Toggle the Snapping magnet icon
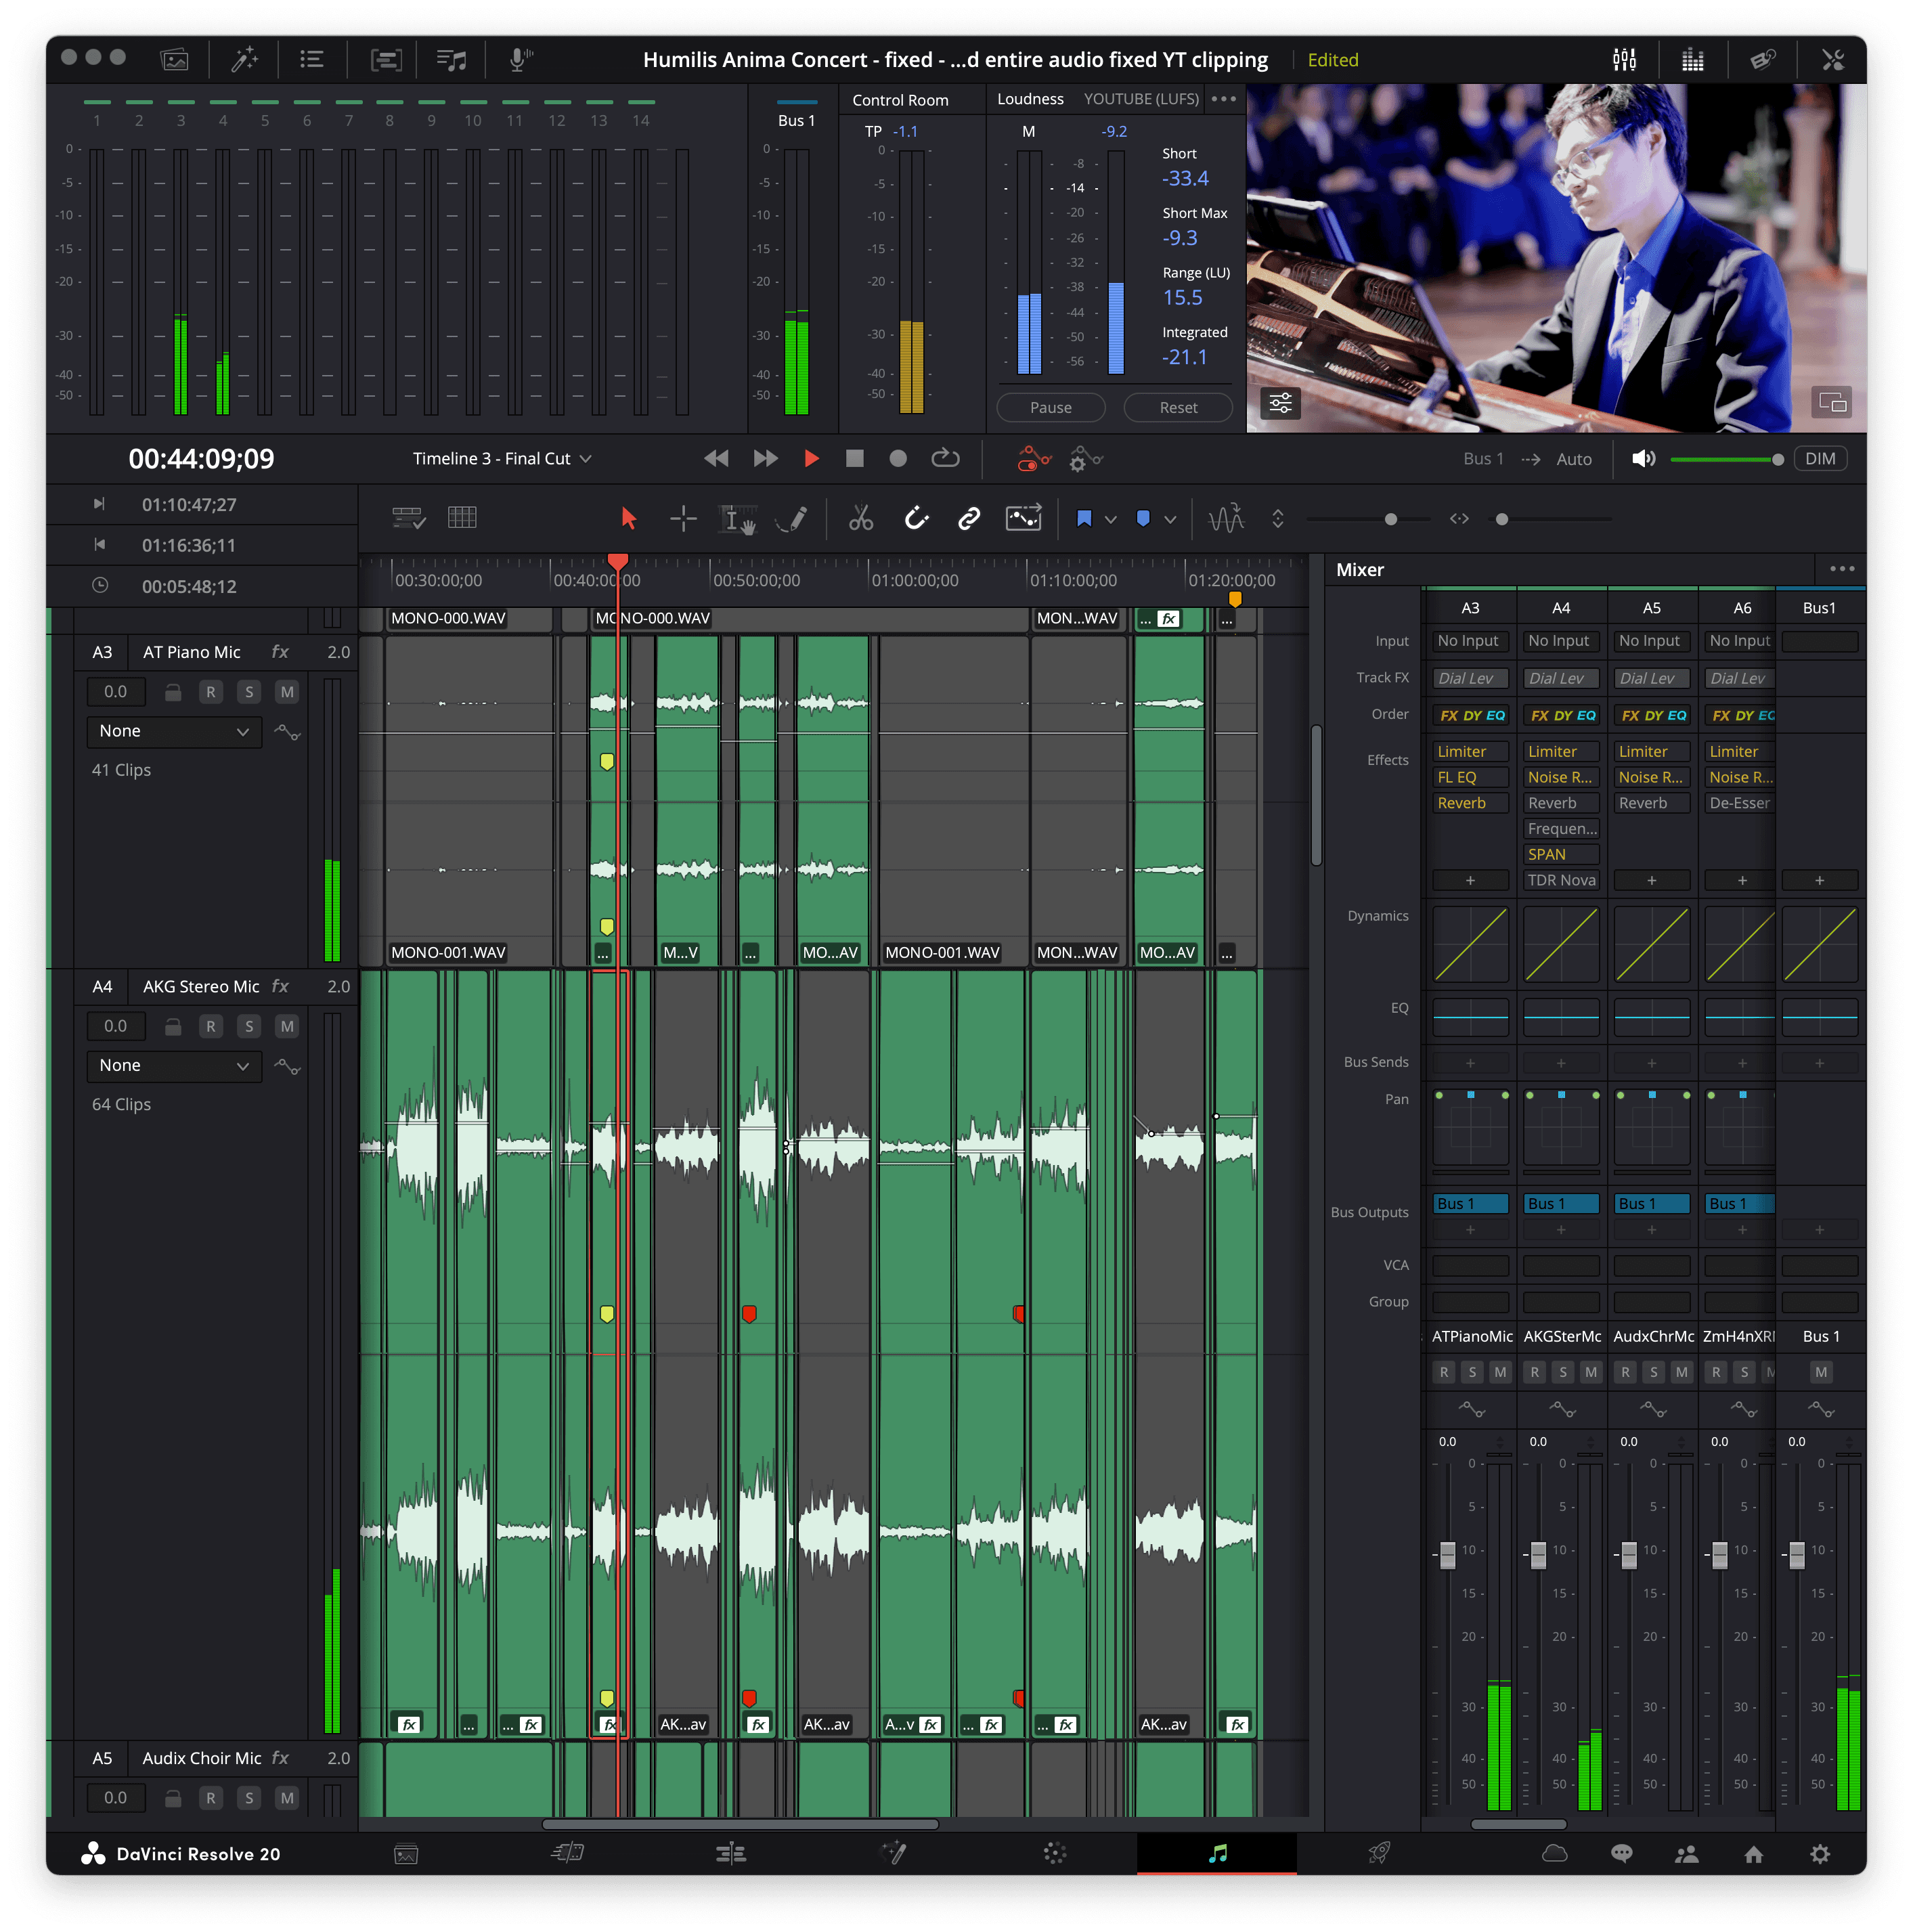This screenshot has width=1913, height=1932. coord(916,518)
